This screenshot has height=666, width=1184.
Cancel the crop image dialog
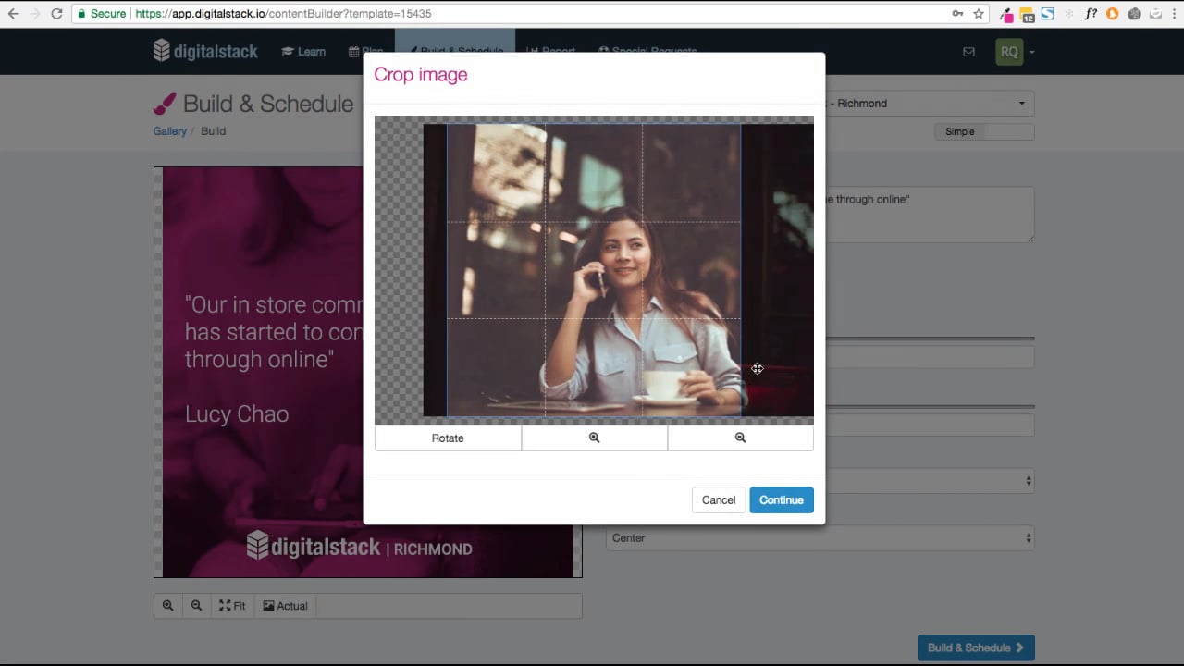[x=718, y=500]
